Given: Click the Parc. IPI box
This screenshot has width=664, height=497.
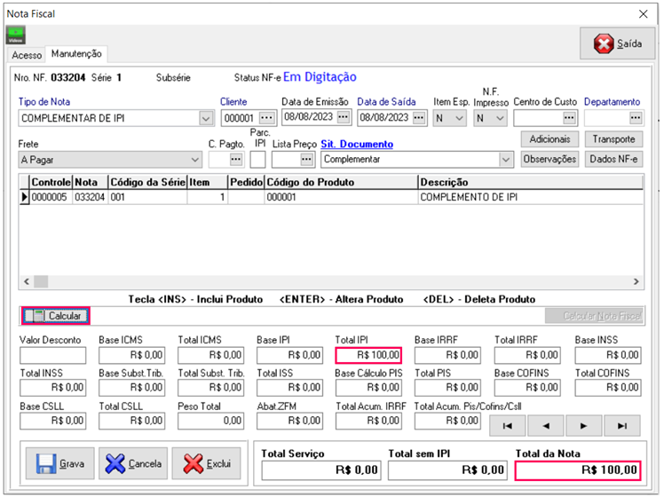Looking at the screenshot, I should [257, 160].
